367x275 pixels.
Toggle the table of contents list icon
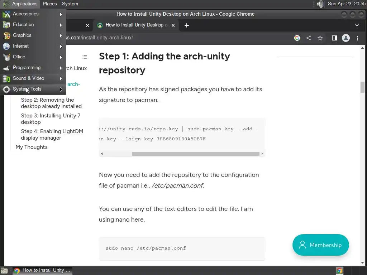pyautogui.click(x=85, y=57)
